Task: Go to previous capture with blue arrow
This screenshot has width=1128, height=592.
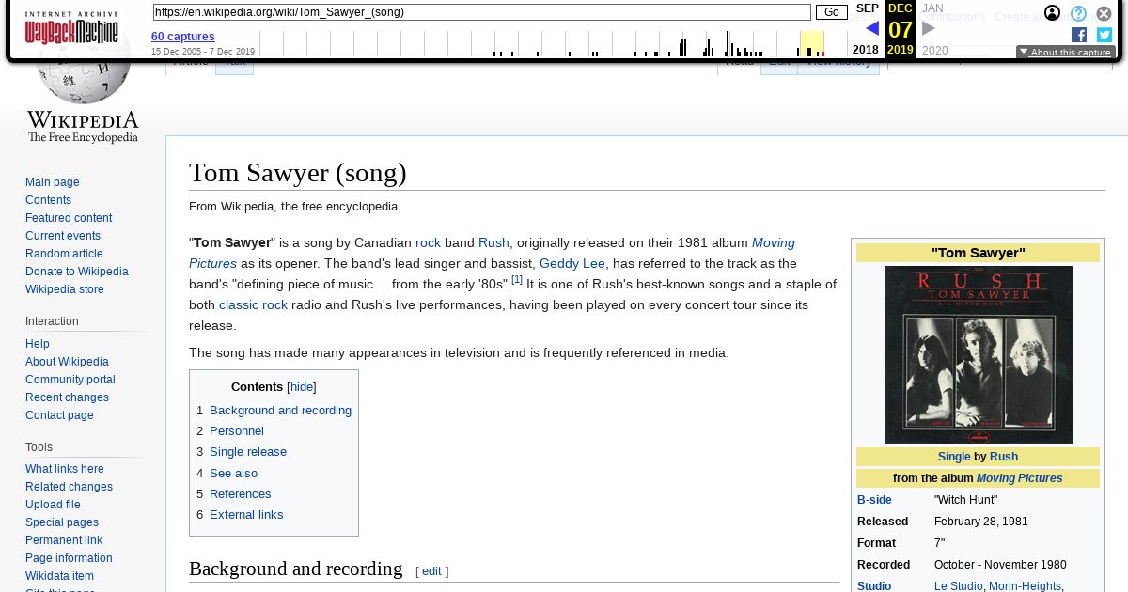Action: click(872, 28)
